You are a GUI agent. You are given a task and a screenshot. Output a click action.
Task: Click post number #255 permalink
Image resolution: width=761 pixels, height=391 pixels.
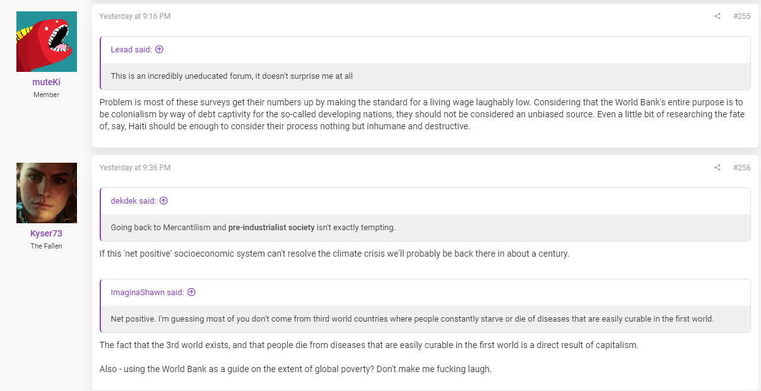[x=742, y=16]
